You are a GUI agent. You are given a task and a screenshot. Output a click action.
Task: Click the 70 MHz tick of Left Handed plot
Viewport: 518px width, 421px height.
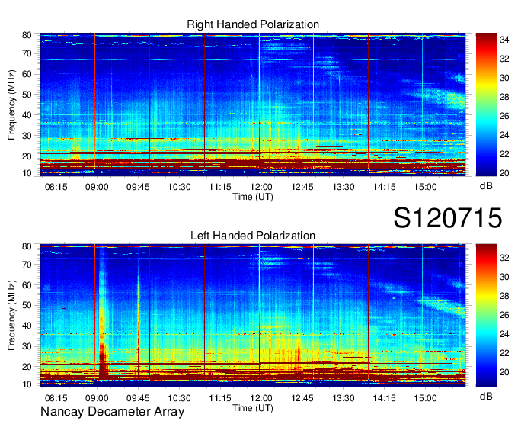[x=27, y=265]
